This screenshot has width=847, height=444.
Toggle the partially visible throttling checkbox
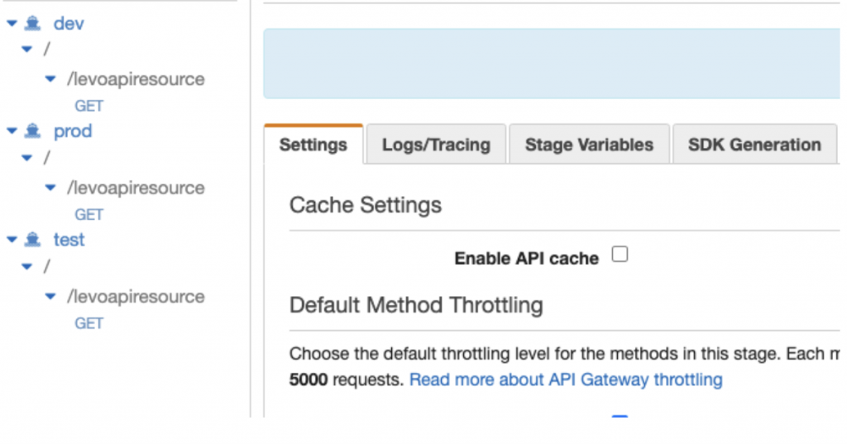[x=619, y=418]
